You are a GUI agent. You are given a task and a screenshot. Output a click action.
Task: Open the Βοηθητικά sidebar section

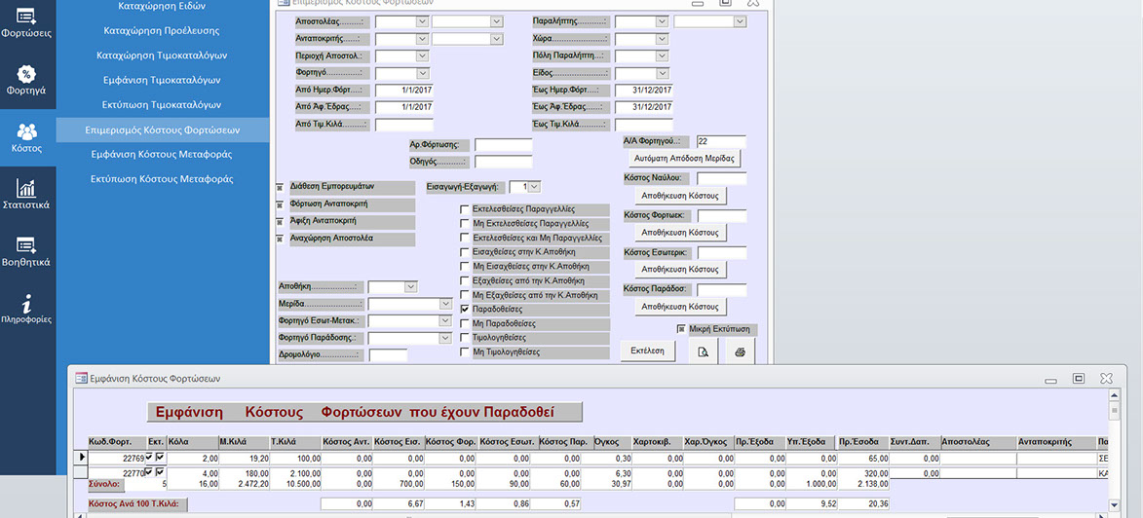pos(27,251)
